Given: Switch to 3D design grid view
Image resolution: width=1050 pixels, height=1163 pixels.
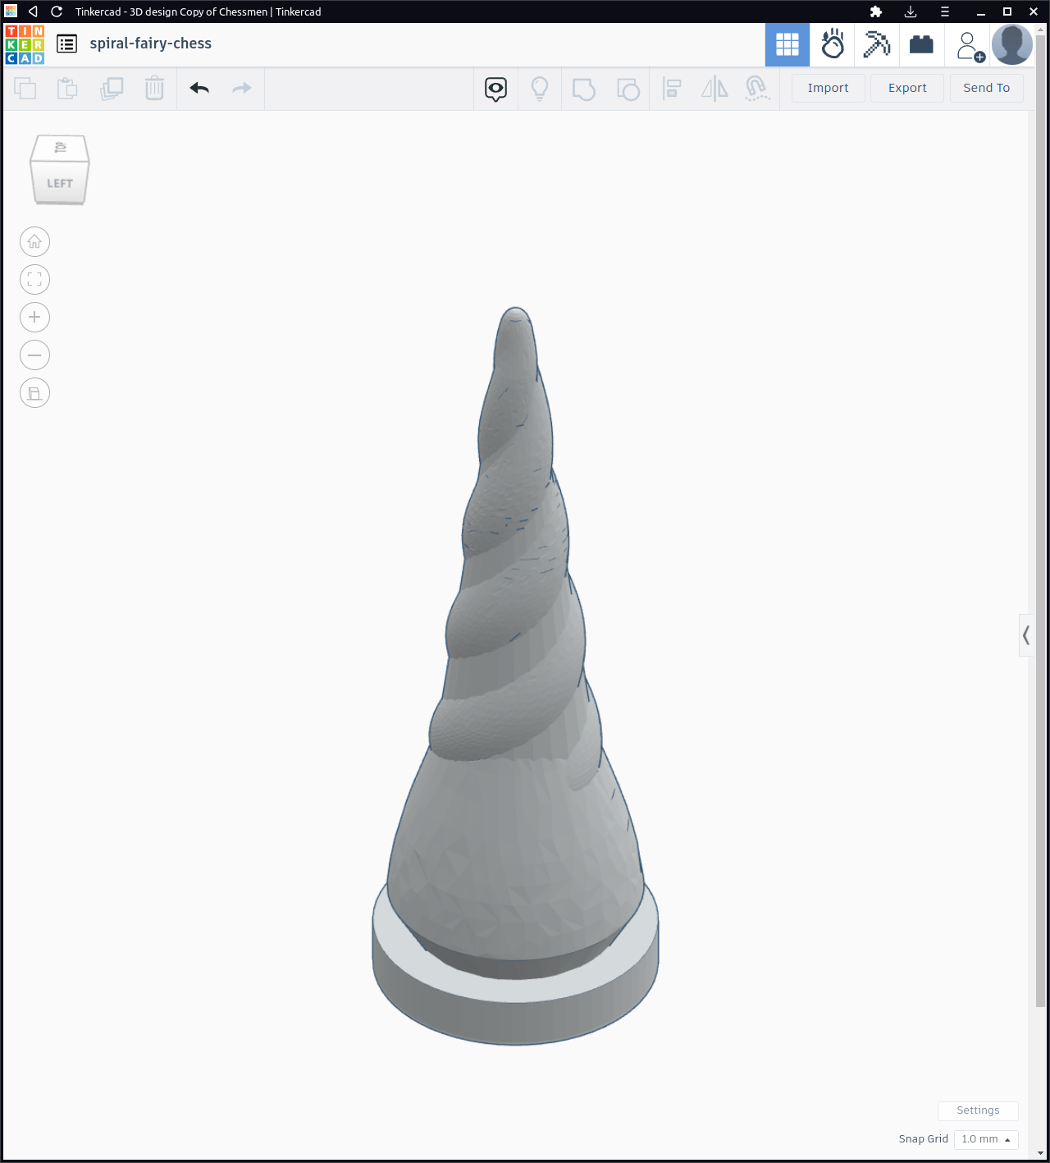Looking at the screenshot, I should click(x=787, y=44).
